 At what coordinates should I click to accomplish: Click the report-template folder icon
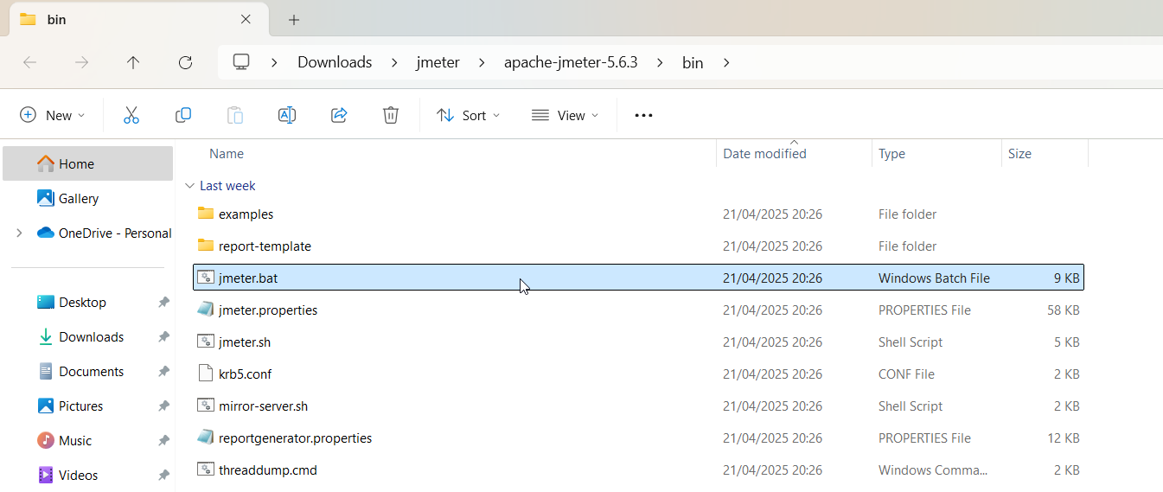click(x=205, y=246)
